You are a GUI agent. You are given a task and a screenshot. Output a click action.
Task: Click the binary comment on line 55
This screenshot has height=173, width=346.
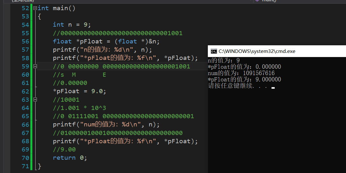(x=117, y=33)
